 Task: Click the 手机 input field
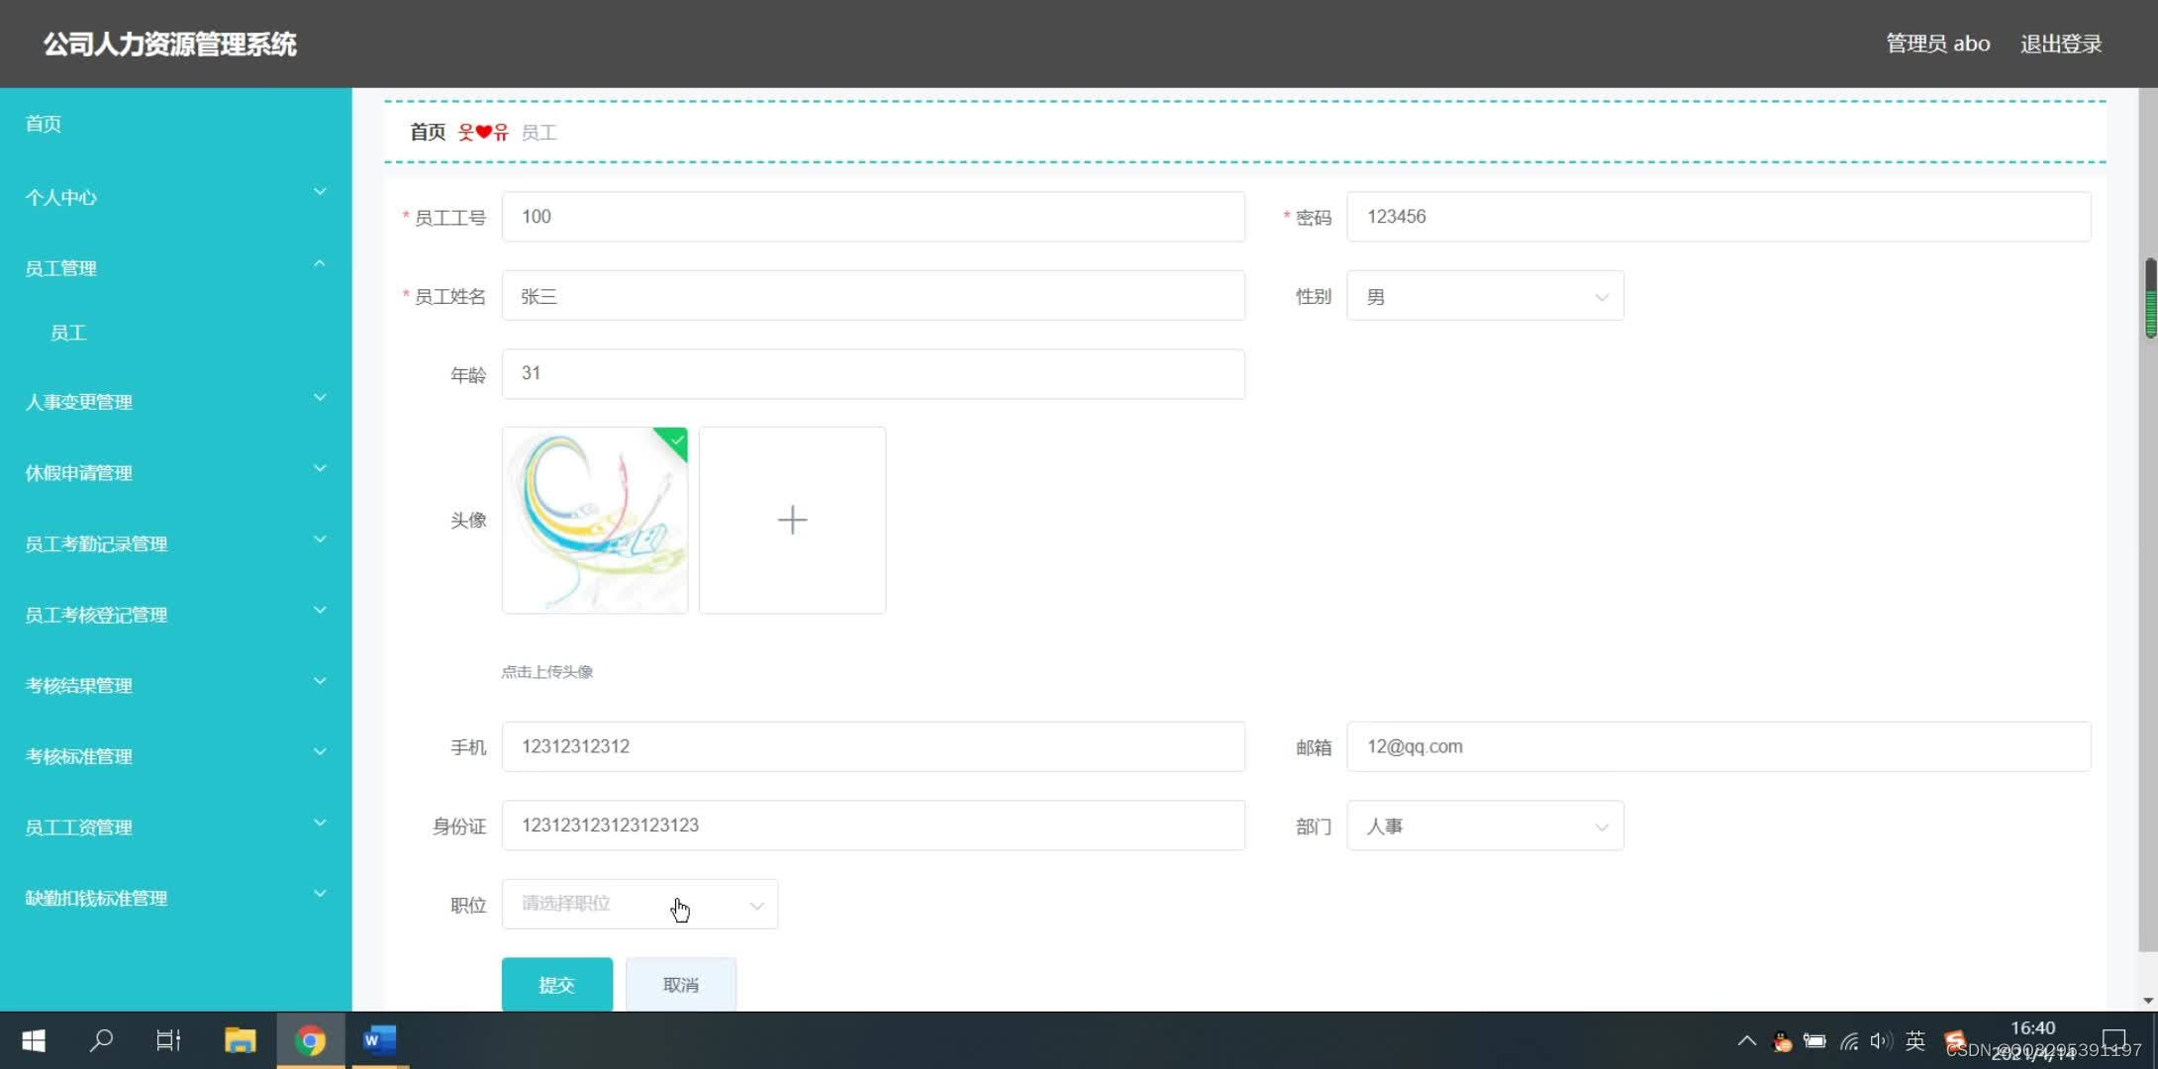coord(873,746)
